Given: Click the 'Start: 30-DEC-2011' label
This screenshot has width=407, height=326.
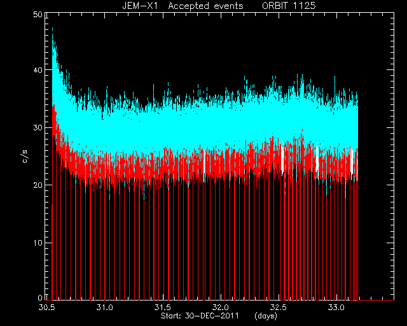Looking at the screenshot, I should tap(200, 316).
